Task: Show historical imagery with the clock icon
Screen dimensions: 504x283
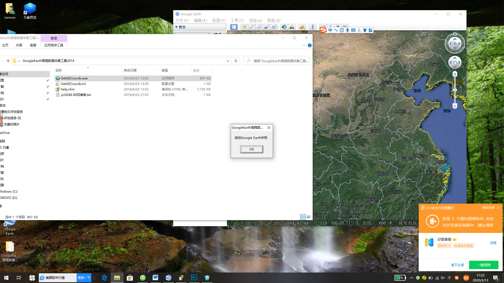Action: point(284,27)
